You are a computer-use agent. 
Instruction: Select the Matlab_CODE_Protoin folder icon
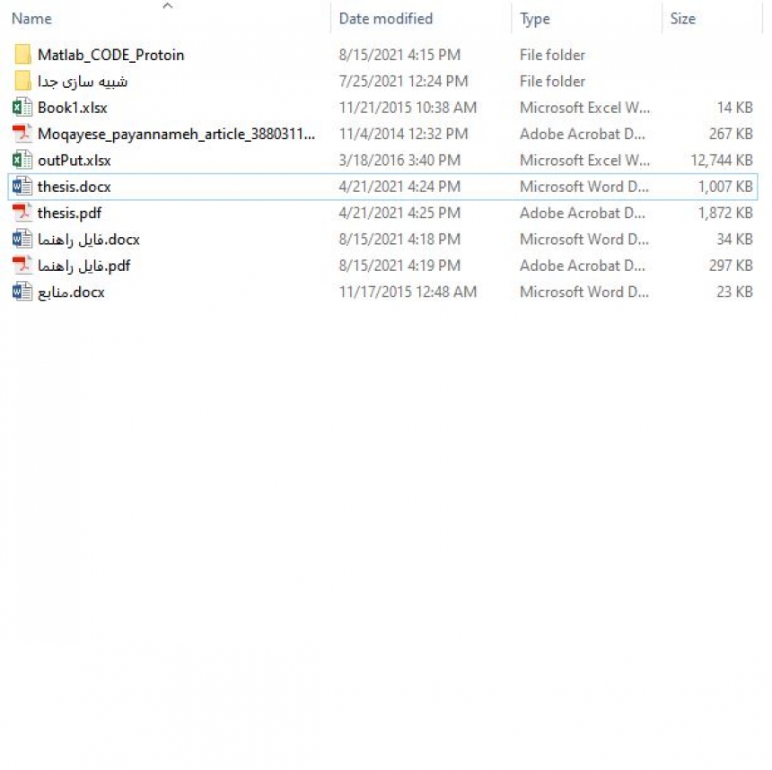click(22, 55)
